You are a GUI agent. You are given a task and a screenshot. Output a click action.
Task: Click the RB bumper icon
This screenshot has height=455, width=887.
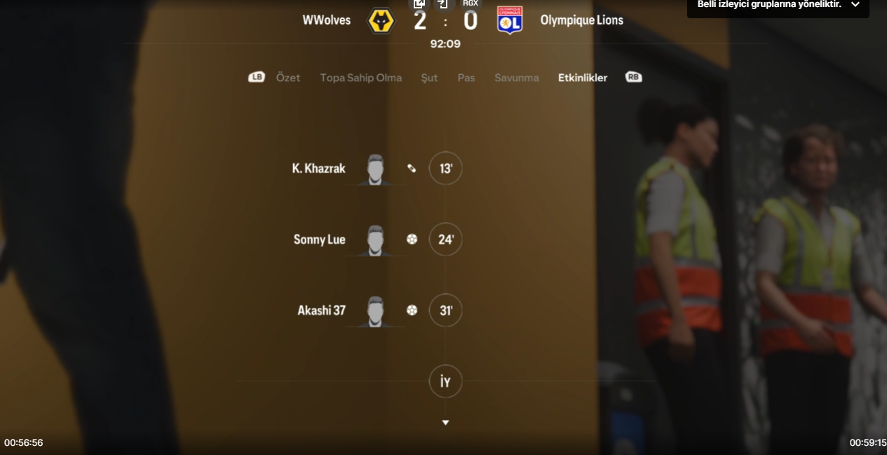pos(633,77)
